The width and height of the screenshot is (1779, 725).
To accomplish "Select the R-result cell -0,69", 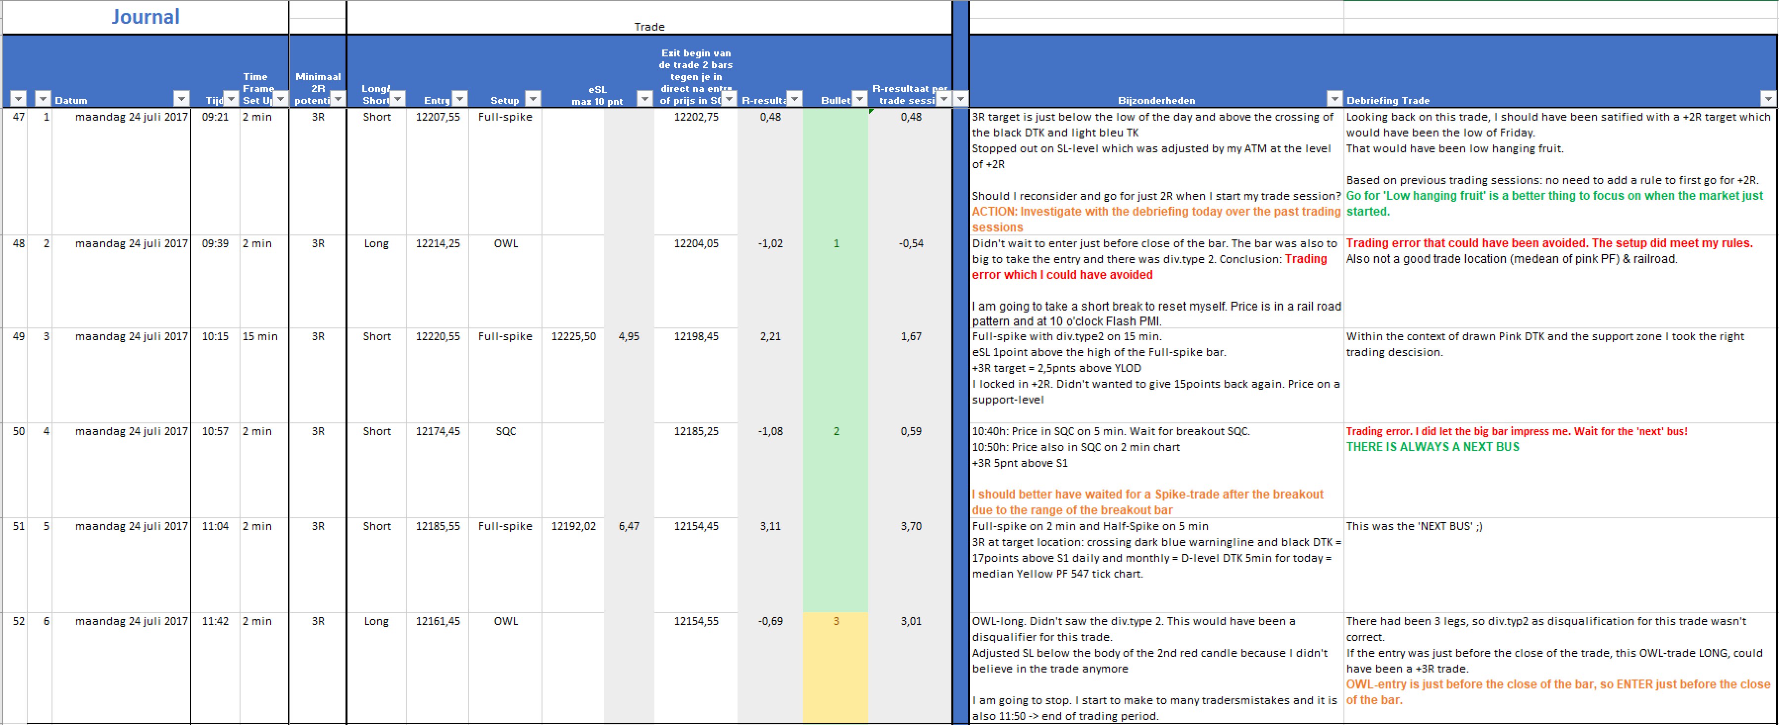I will pos(770,668).
